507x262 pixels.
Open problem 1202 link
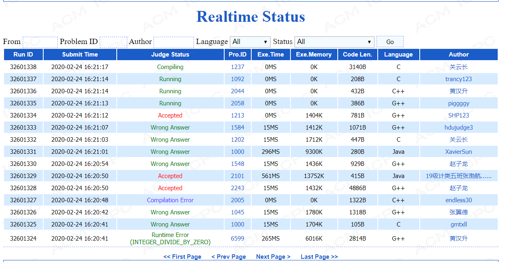[x=238, y=140]
